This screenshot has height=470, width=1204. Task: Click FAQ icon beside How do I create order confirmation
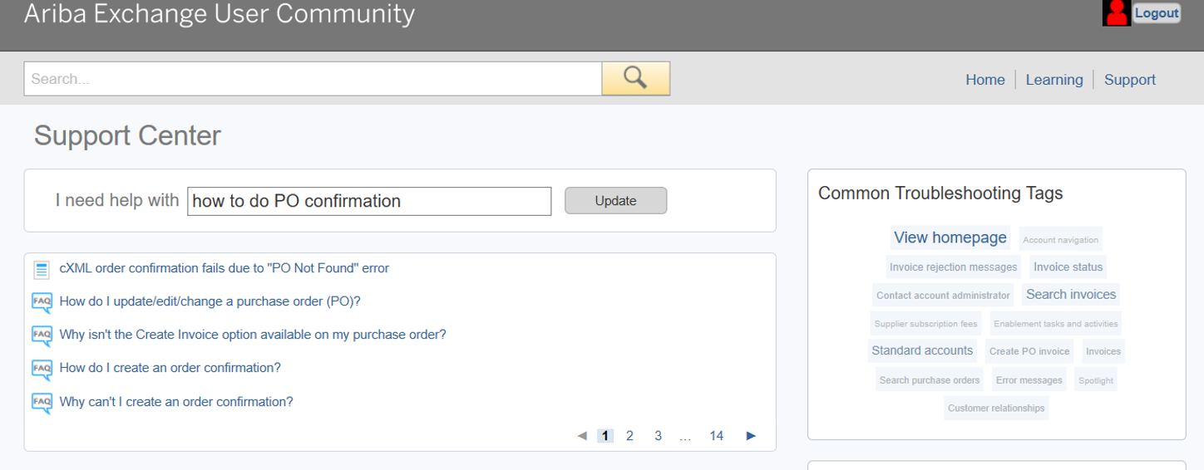coord(42,369)
